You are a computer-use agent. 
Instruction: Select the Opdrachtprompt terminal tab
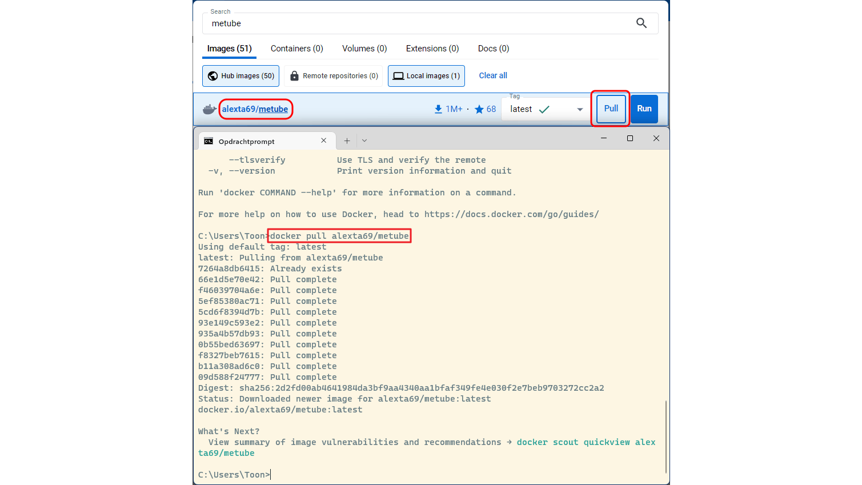click(x=266, y=141)
